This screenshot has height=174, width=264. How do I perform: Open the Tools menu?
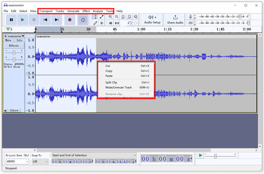pos(110,11)
